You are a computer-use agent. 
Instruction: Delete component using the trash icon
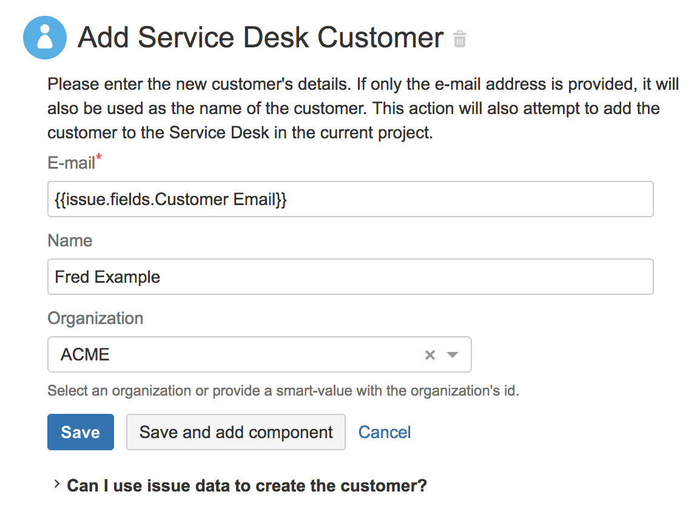[460, 39]
